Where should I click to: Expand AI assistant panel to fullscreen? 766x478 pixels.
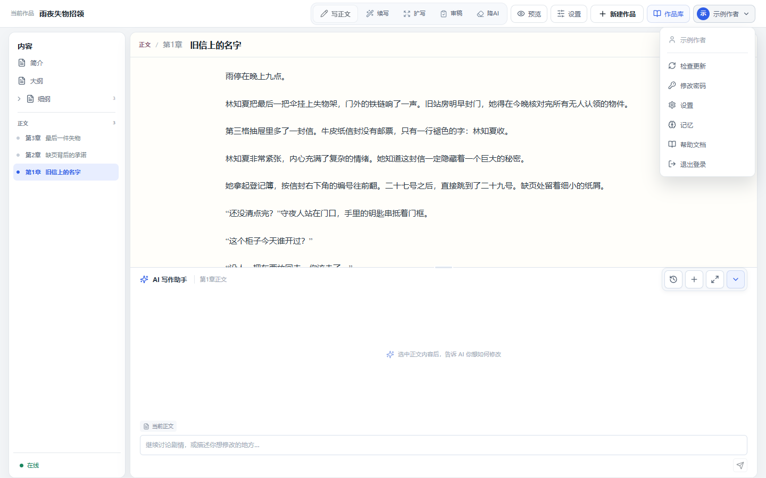point(715,279)
